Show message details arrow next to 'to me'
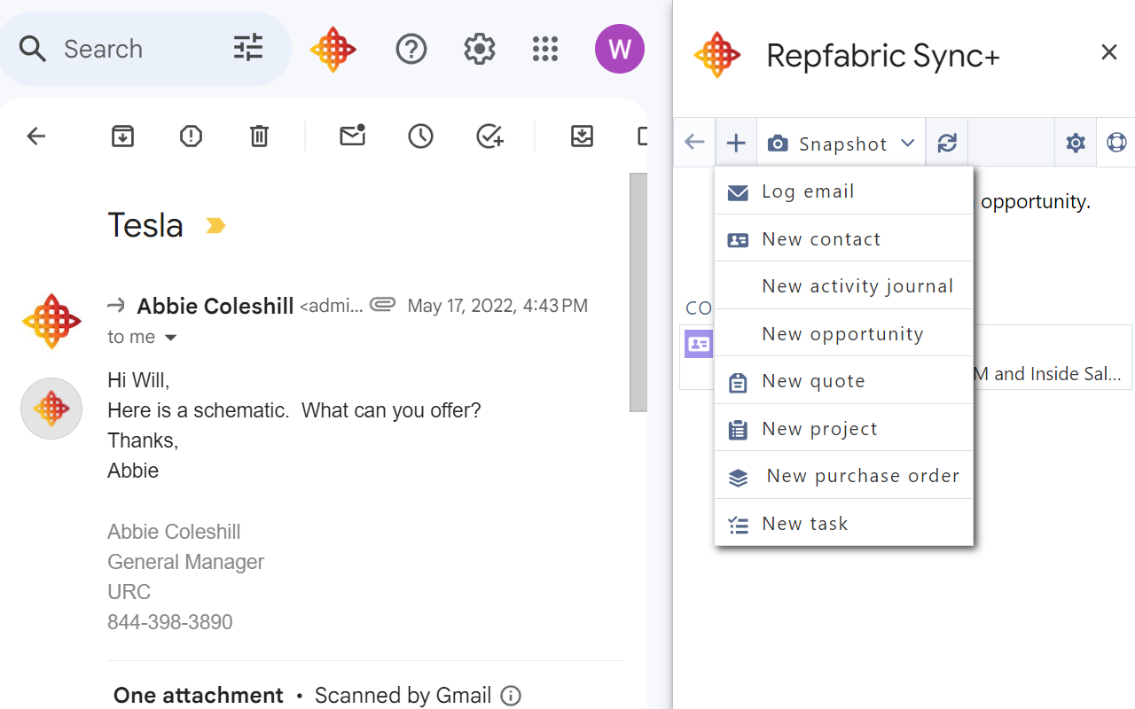This screenshot has width=1135, height=709. pos(171,338)
